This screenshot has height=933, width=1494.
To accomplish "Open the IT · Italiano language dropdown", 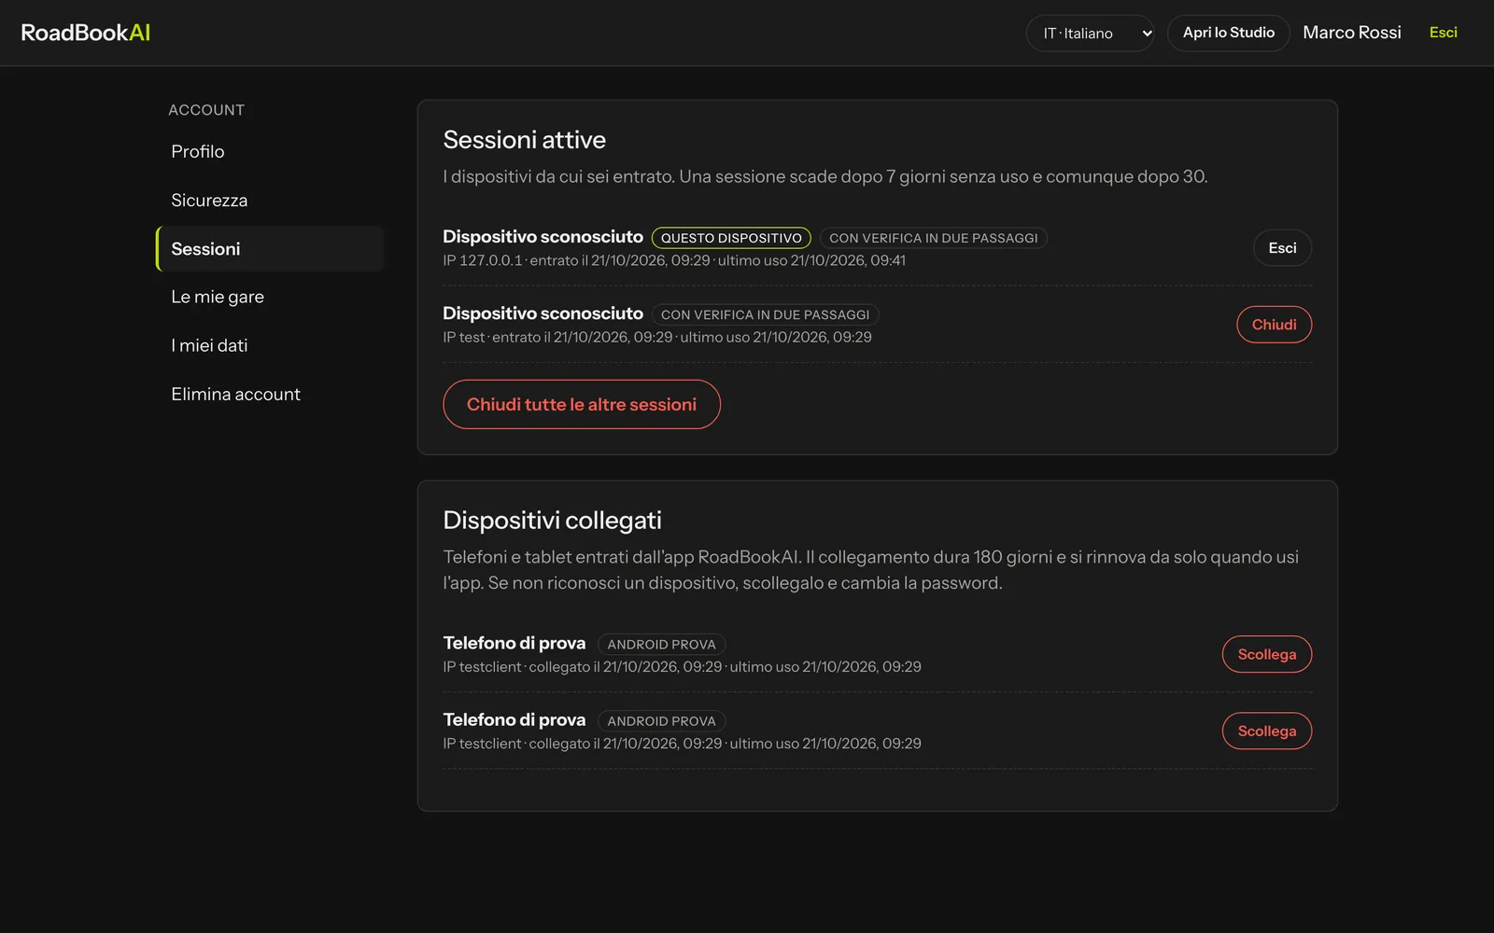I will coord(1090,33).
